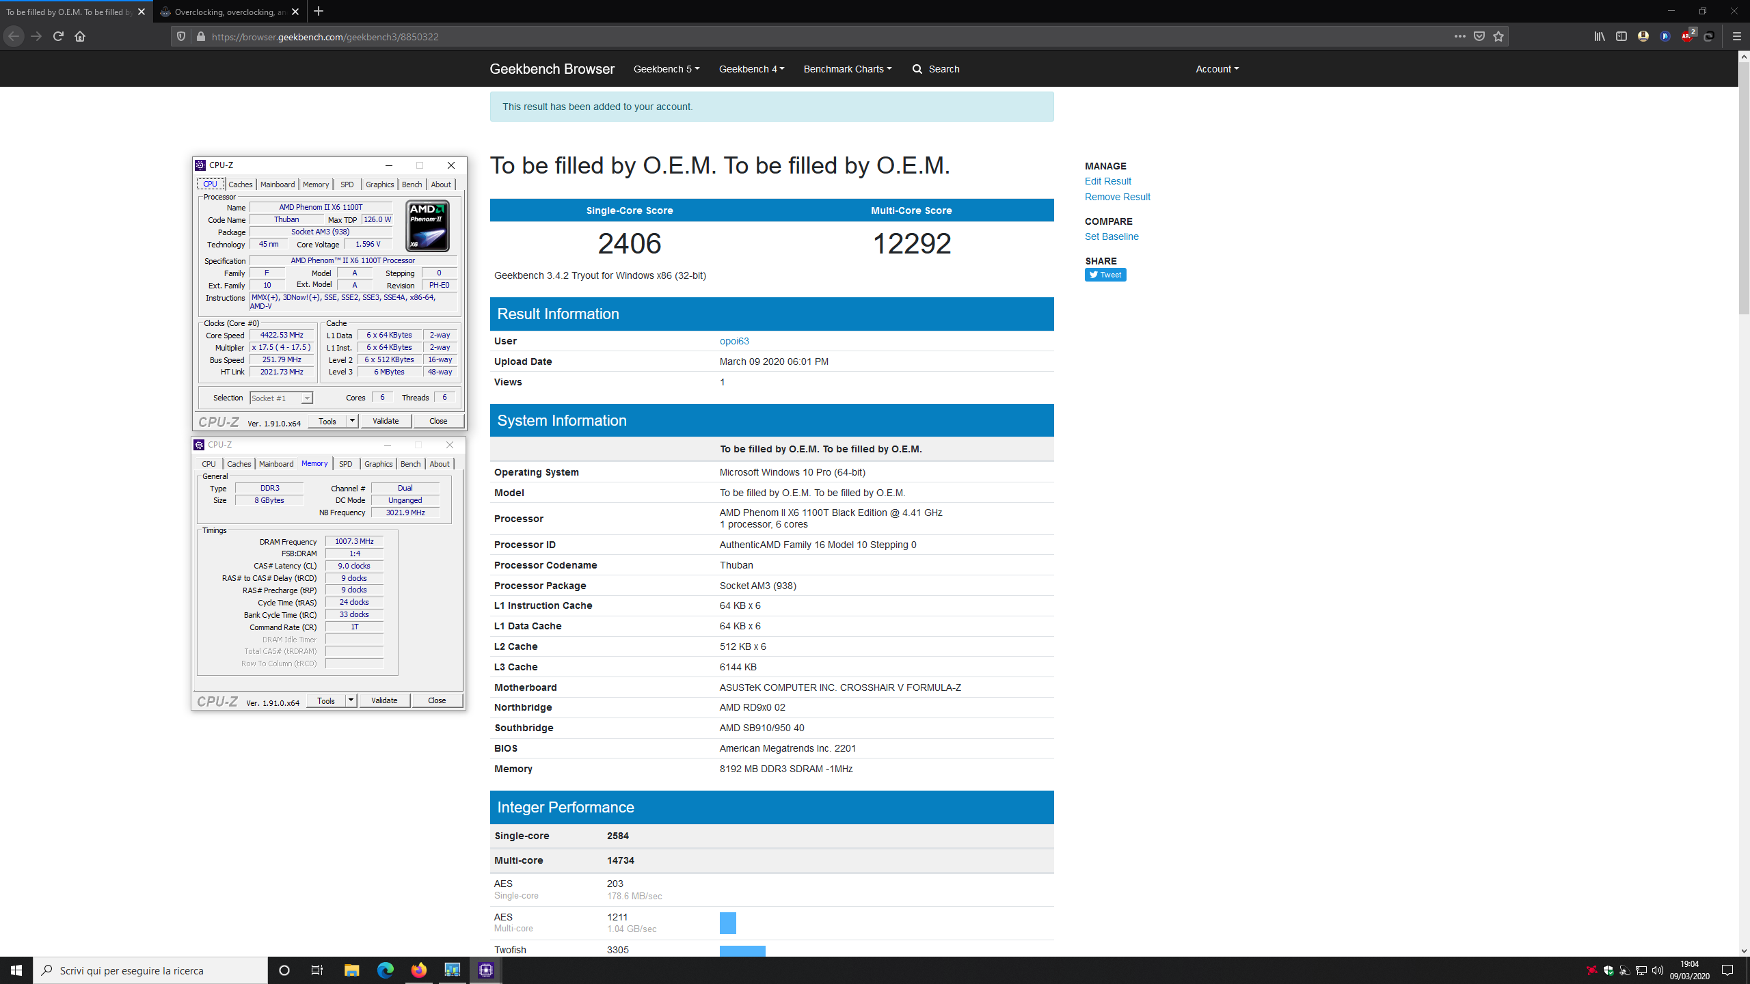Expand the Benchmark Charts dropdown
The width and height of the screenshot is (1750, 984).
pos(848,69)
